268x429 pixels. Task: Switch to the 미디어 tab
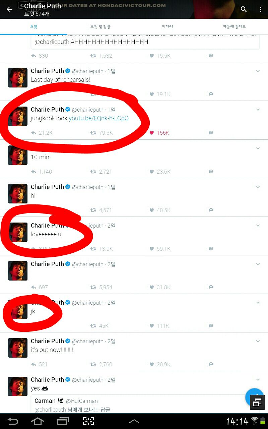(167, 26)
